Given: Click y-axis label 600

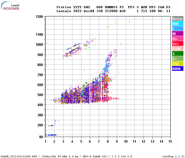Looking at the screenshot, I should (40, 85).
